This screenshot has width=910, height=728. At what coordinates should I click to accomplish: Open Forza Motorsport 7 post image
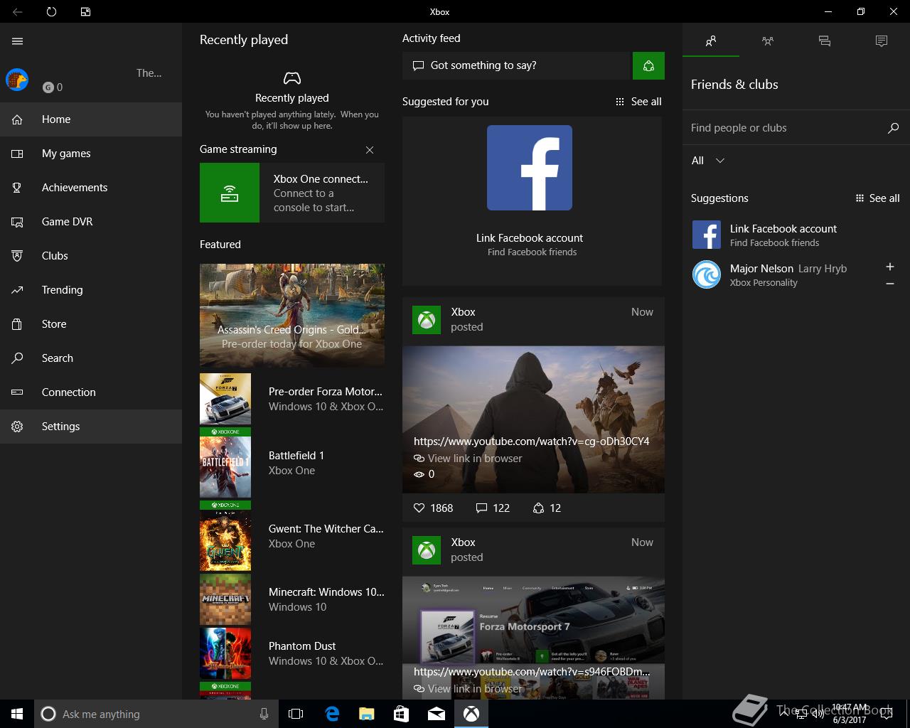533,638
